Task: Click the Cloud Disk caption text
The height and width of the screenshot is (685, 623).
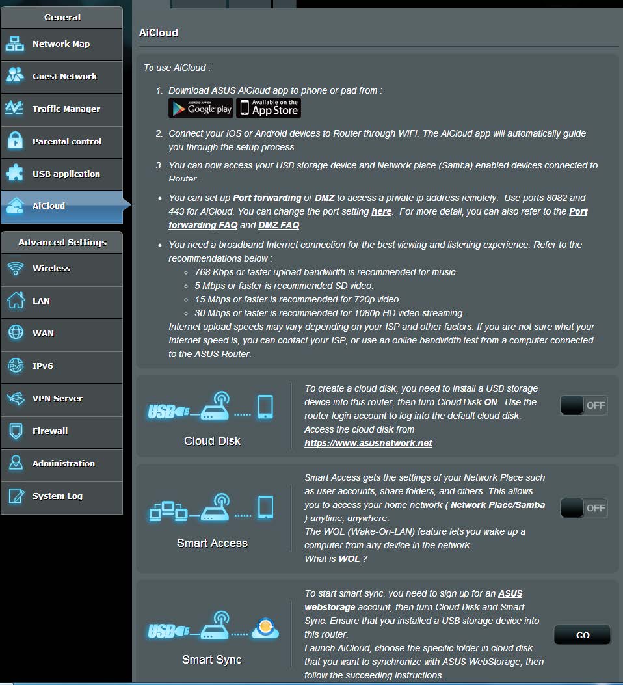Action: point(212,441)
